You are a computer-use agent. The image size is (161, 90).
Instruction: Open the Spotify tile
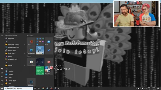point(40,70)
